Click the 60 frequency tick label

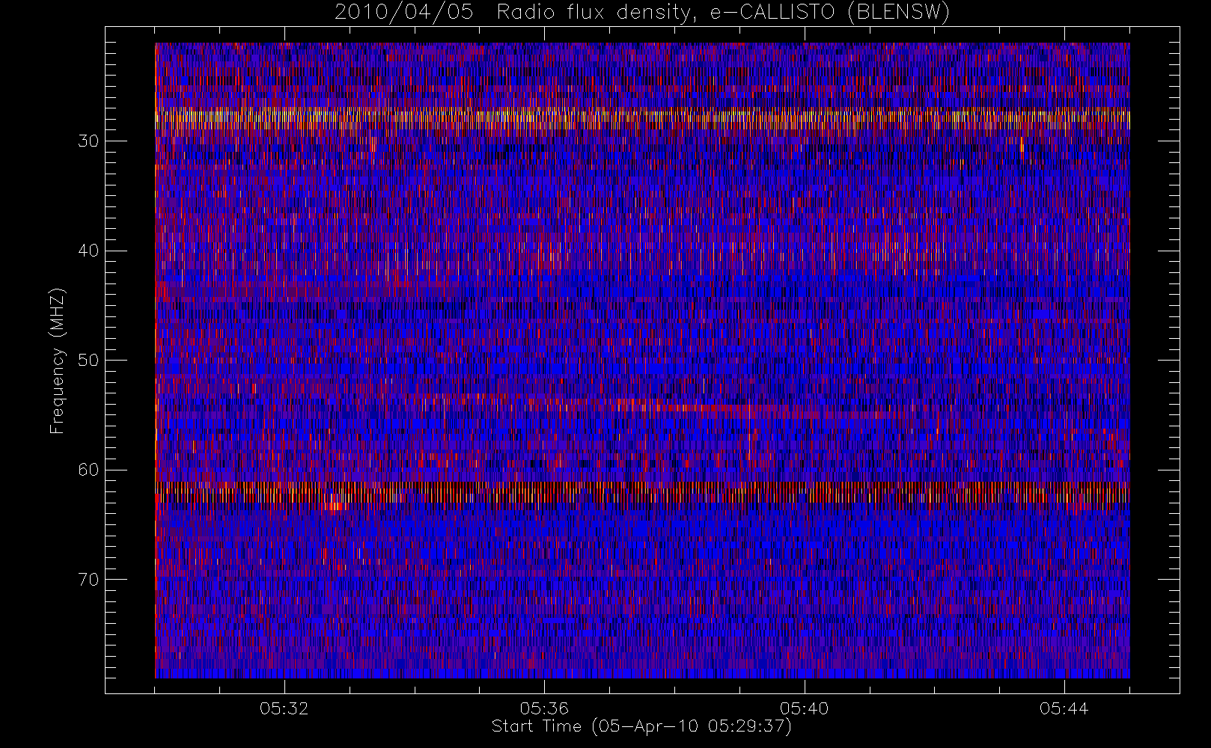(88, 470)
